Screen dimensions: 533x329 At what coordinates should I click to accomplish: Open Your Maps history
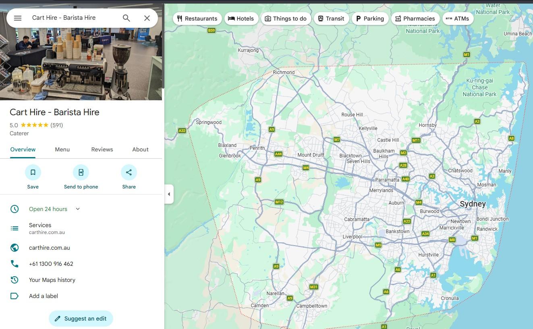click(x=52, y=280)
